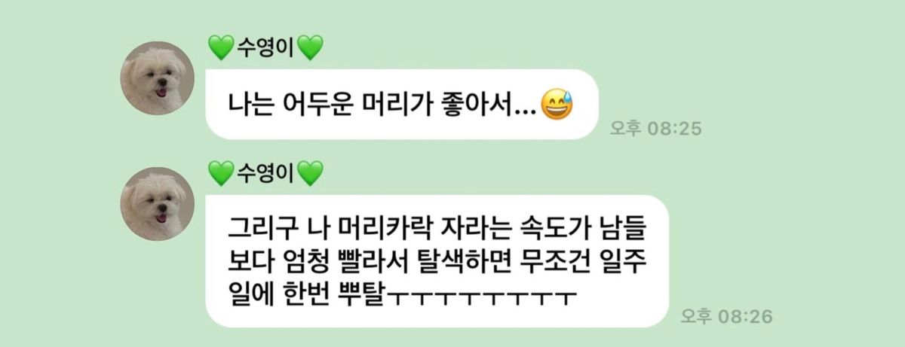Viewport: 905px width, 347px height.
Task: Click green heart after second 수영이 name
Action: (311, 175)
